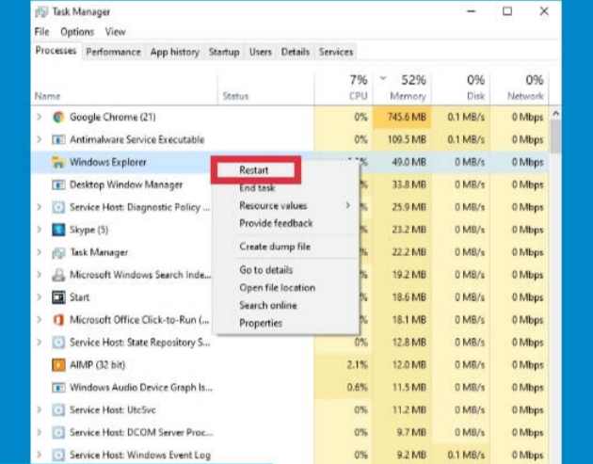Viewport: 593px width, 464px height.
Task: Expand the Antimalware Service Executable group
Action: coord(39,139)
